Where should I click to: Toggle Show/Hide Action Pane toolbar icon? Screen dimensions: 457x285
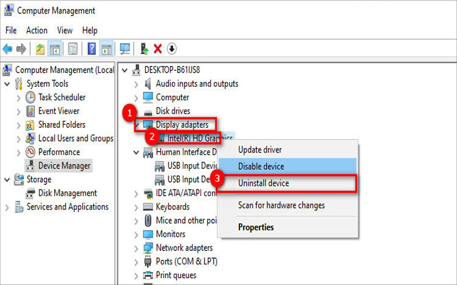(x=106, y=49)
